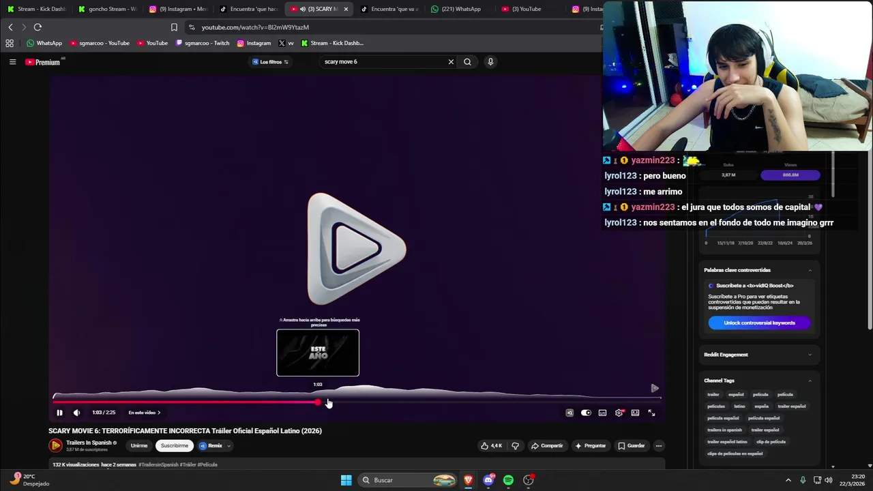Click the Preguntar ask button
Screen dimensions: 873x491
(591, 446)
